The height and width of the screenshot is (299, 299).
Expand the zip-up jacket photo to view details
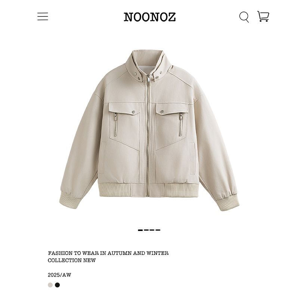pos(149,130)
